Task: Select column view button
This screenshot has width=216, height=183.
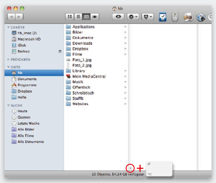Action: pos(87,17)
